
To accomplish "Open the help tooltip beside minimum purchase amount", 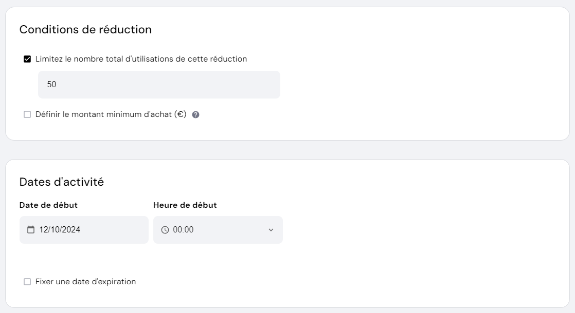I will (195, 114).
